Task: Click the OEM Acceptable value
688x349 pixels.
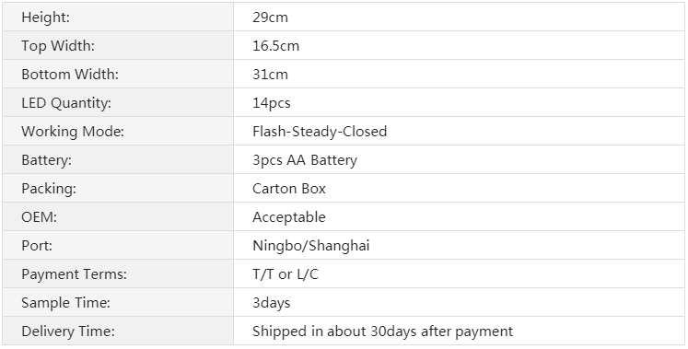Action: pos(289,217)
